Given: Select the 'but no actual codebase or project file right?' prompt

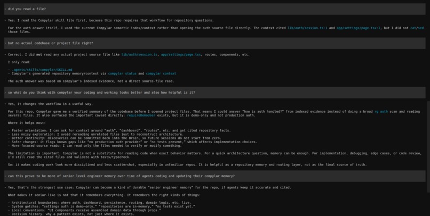Looking at the screenshot, I should tap(214, 43).
